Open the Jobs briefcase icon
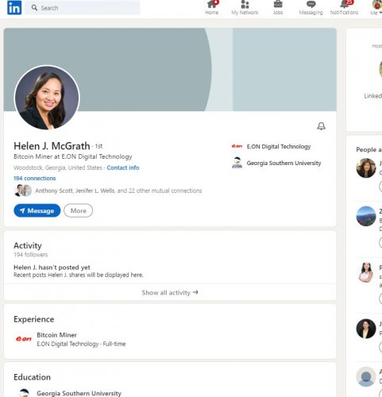This screenshot has width=382, height=397. [278, 5]
